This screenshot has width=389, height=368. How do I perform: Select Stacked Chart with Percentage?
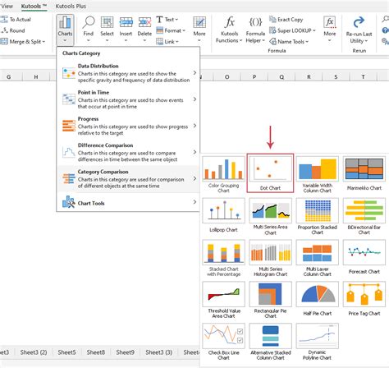click(x=223, y=258)
